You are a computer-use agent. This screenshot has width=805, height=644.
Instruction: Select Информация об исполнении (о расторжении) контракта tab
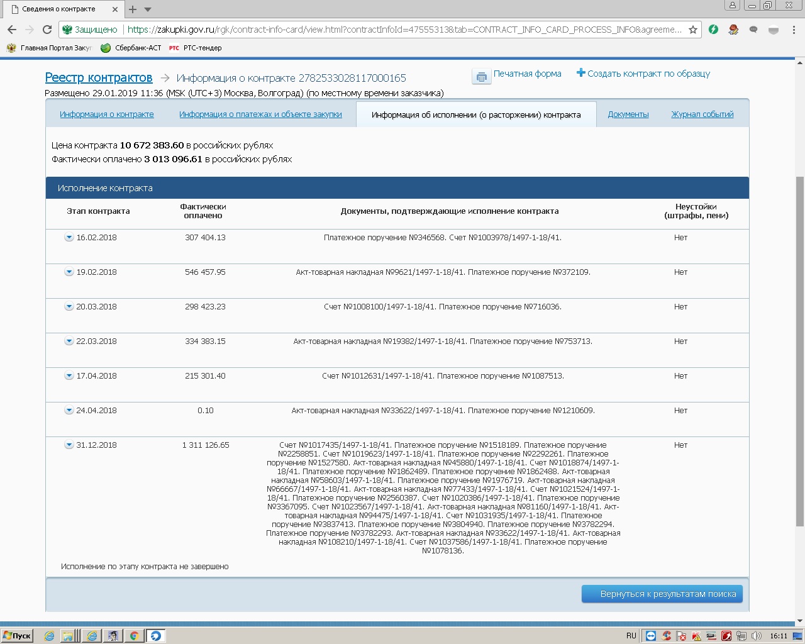pos(476,114)
